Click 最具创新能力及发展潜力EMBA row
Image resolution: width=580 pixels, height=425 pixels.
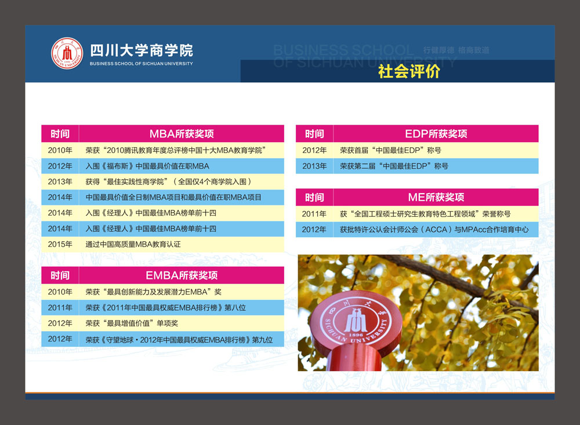(163, 292)
